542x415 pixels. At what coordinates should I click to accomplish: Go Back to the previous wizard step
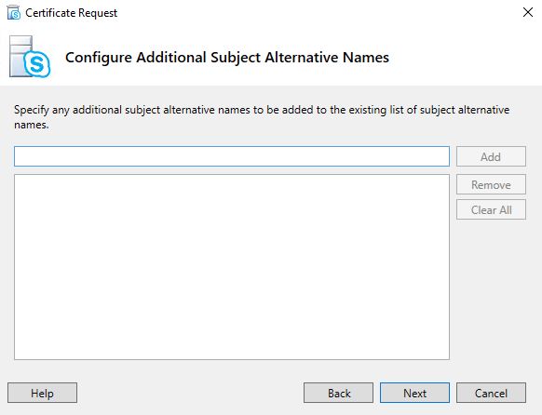click(x=338, y=393)
